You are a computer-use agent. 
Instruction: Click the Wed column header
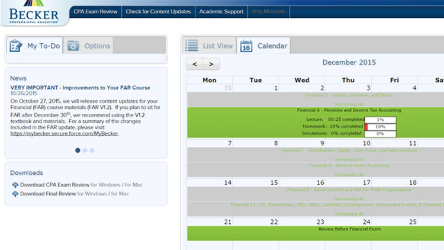pyautogui.click(x=302, y=80)
